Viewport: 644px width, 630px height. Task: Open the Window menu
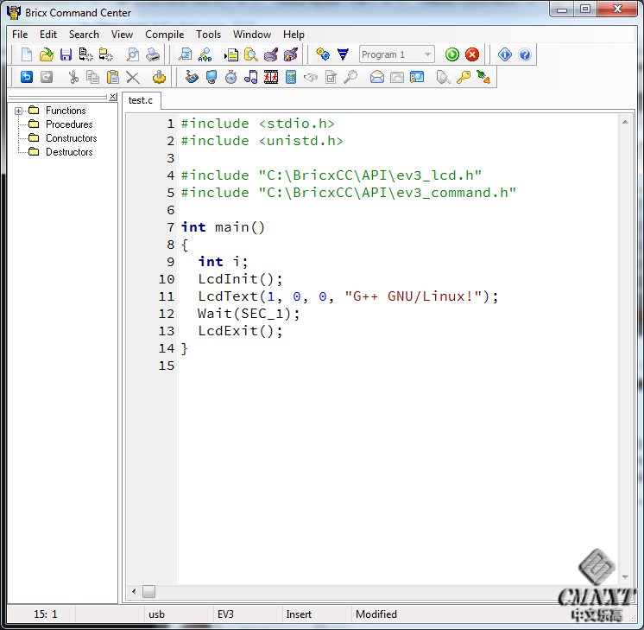pos(252,35)
